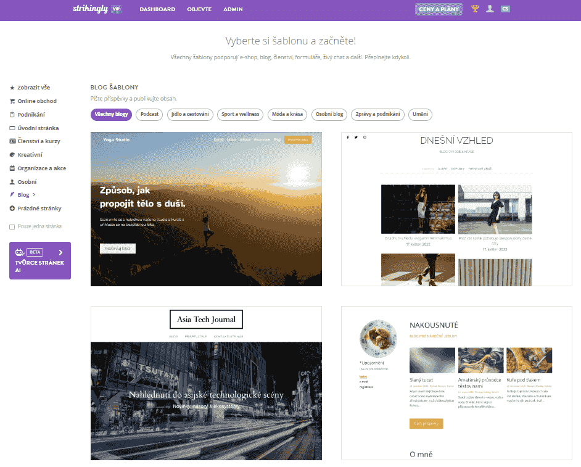Select the Sport a wellness filter
The image size is (581, 467).
point(240,114)
